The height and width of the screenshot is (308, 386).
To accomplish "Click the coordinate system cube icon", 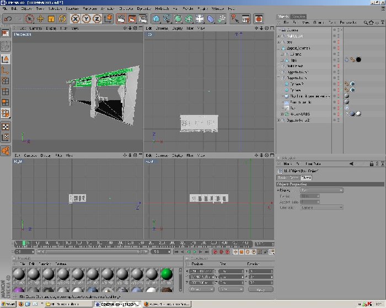I will pos(108,19).
